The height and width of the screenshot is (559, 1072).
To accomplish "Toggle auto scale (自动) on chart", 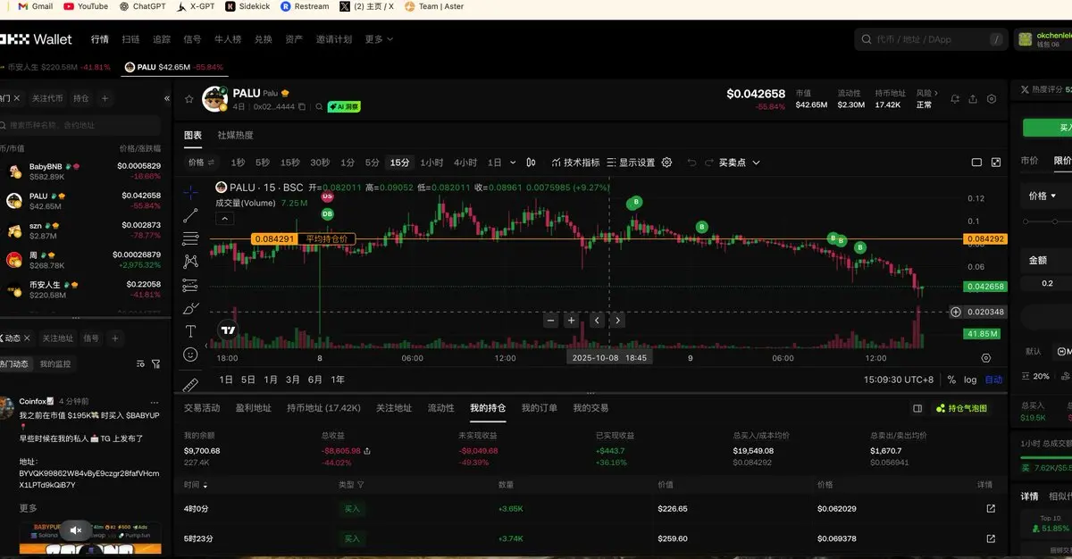I will (993, 380).
